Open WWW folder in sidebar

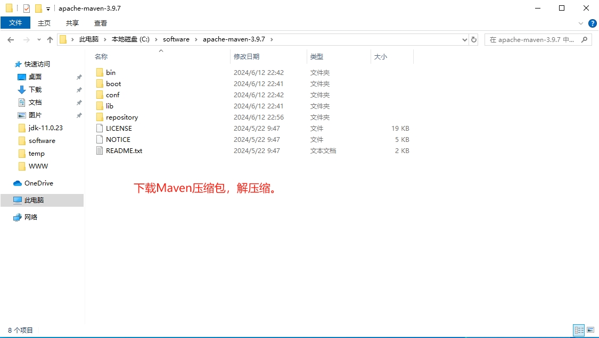click(x=38, y=166)
